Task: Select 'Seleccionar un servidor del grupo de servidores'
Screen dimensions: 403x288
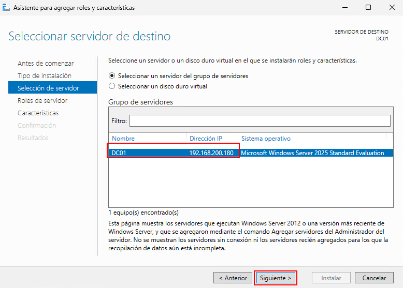Action: 112,75
